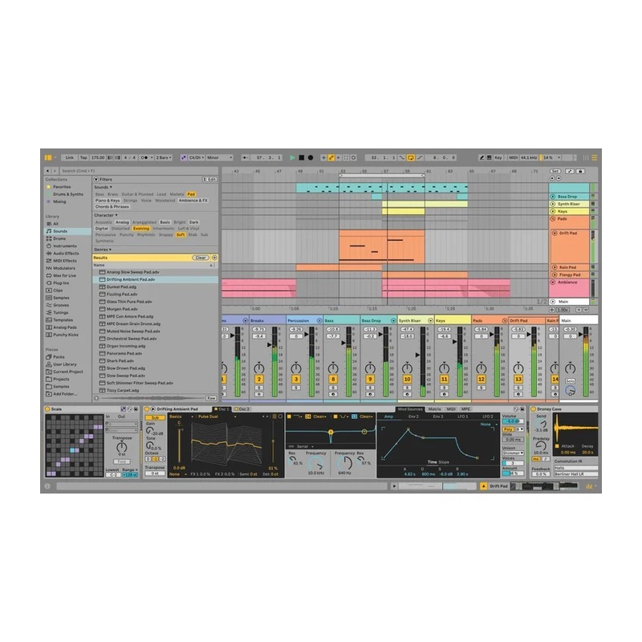The height and width of the screenshot is (642, 642).
Task: Open the C#/Db root note dropdown
Action: (196, 157)
